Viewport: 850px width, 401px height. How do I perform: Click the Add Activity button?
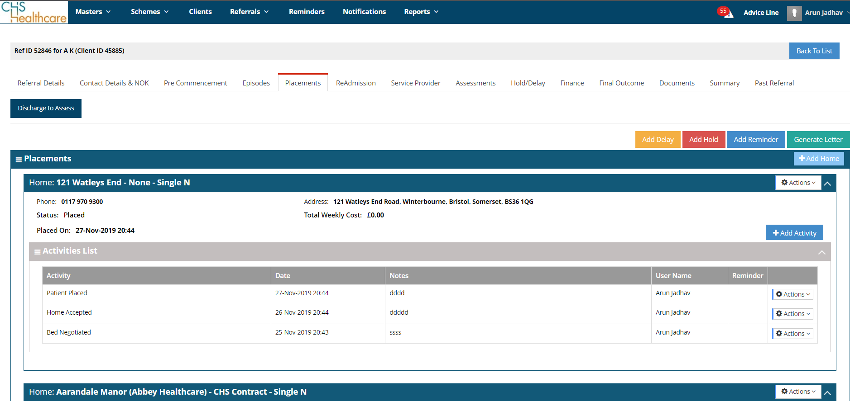(x=794, y=233)
